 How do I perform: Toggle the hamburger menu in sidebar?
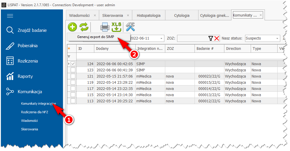click(10, 16)
